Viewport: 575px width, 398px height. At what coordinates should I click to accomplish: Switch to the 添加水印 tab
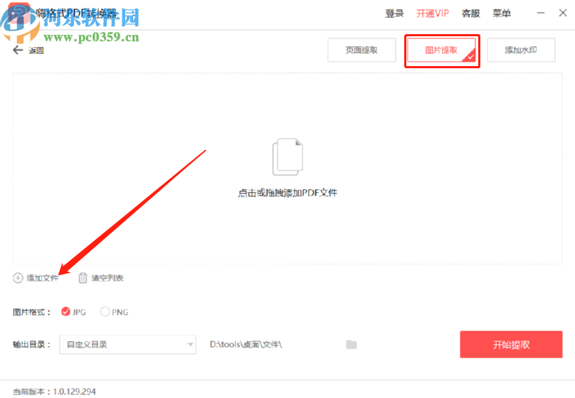[521, 50]
